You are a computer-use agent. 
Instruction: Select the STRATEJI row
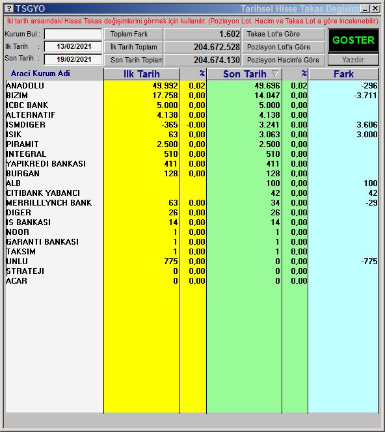(192, 271)
